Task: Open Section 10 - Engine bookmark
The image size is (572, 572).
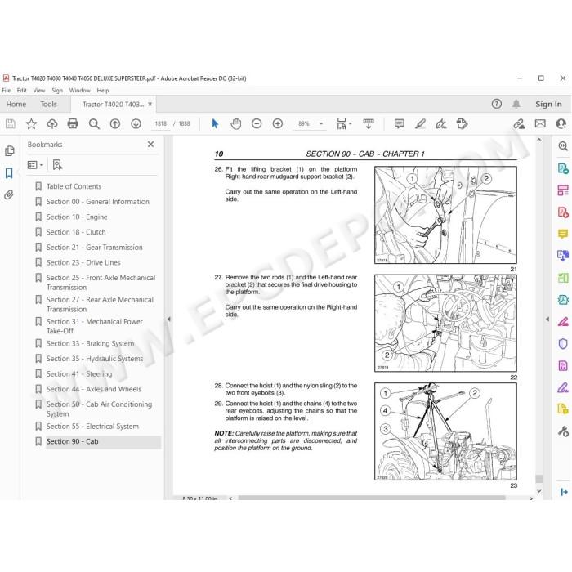Action: point(77,217)
